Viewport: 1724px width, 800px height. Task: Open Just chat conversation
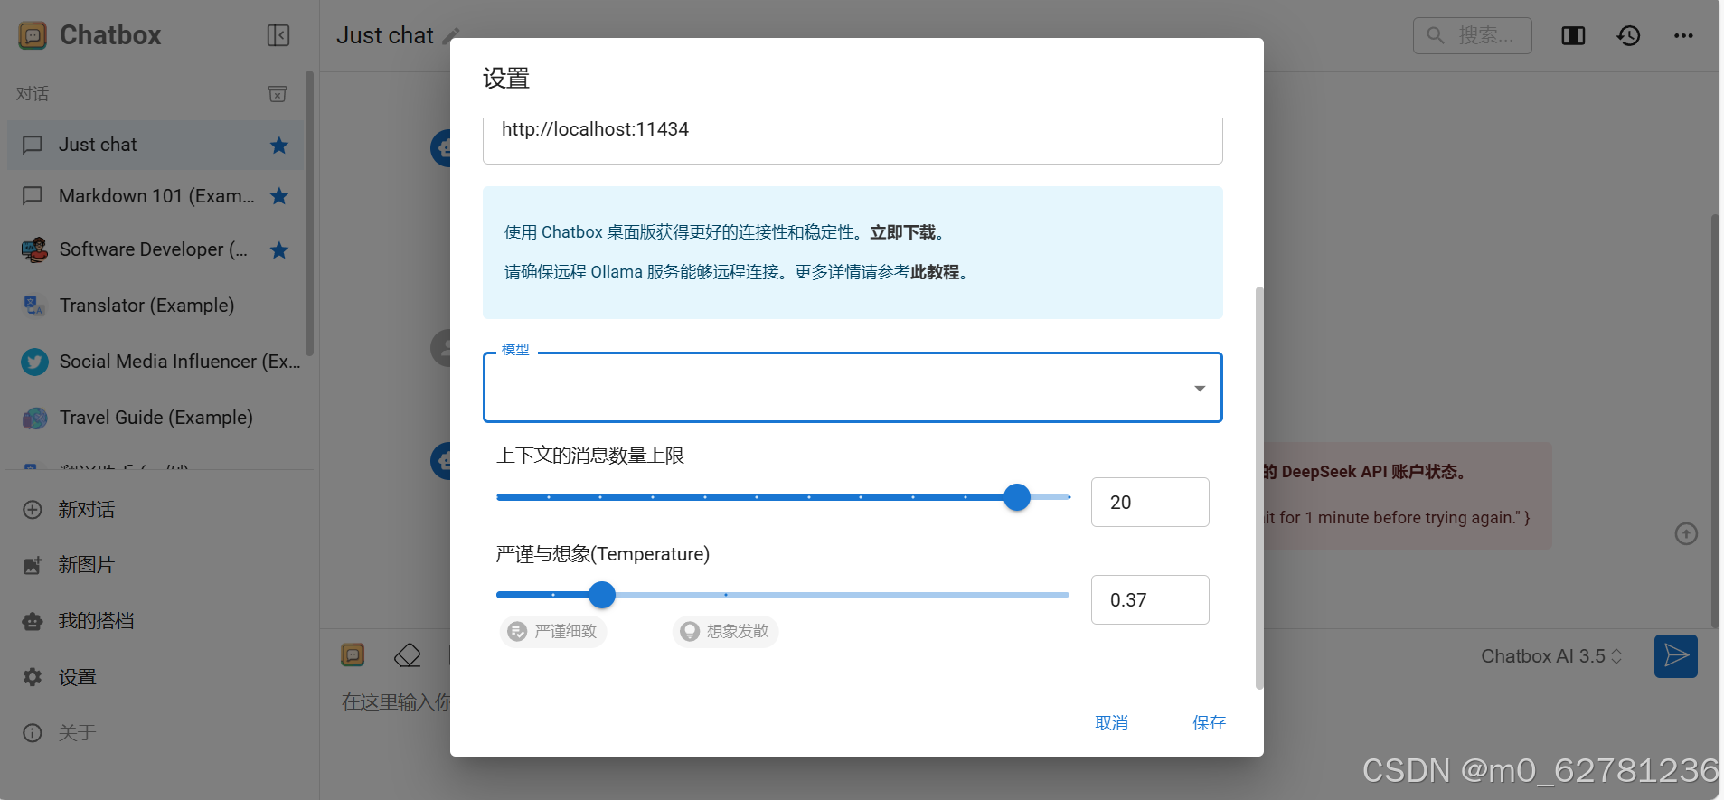tap(155, 145)
